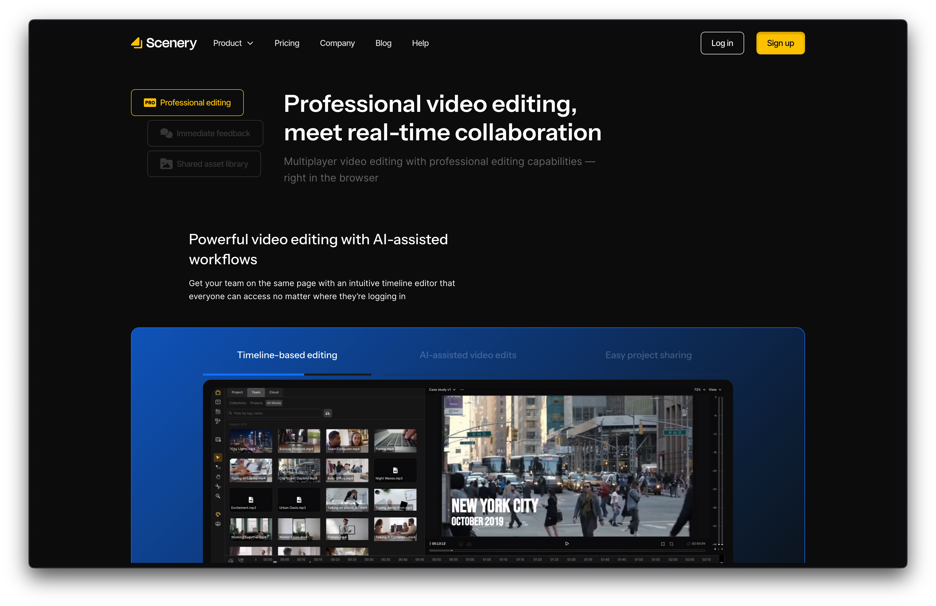Select the Cloud tab in media panel
The height and width of the screenshot is (606, 936).
click(x=274, y=392)
